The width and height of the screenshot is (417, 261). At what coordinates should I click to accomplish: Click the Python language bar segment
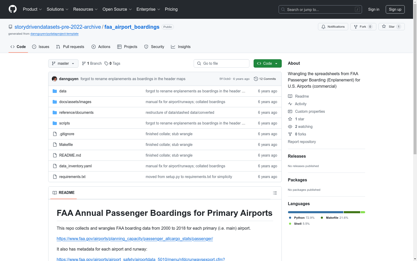click(316, 212)
